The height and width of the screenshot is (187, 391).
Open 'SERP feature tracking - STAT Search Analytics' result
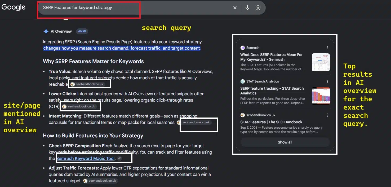pyautogui.click(x=272, y=91)
